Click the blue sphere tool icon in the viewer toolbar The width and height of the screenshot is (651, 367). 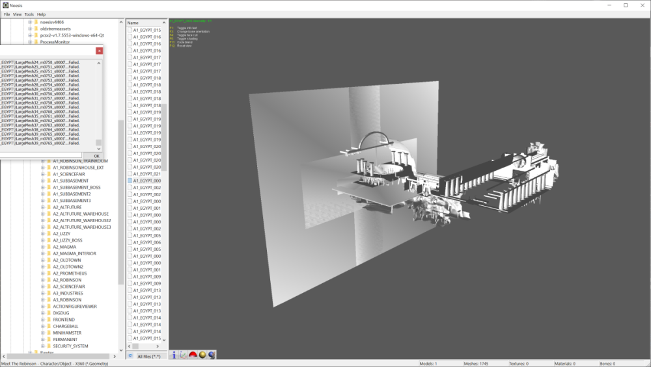click(x=212, y=355)
